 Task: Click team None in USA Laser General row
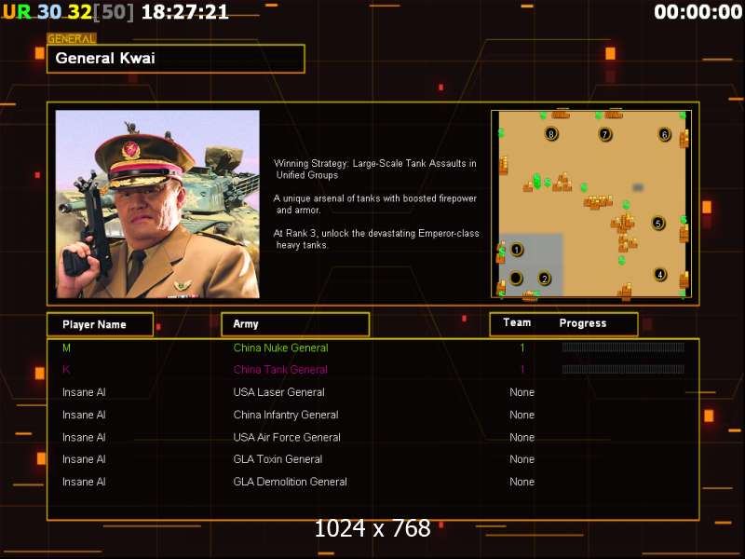pos(522,392)
